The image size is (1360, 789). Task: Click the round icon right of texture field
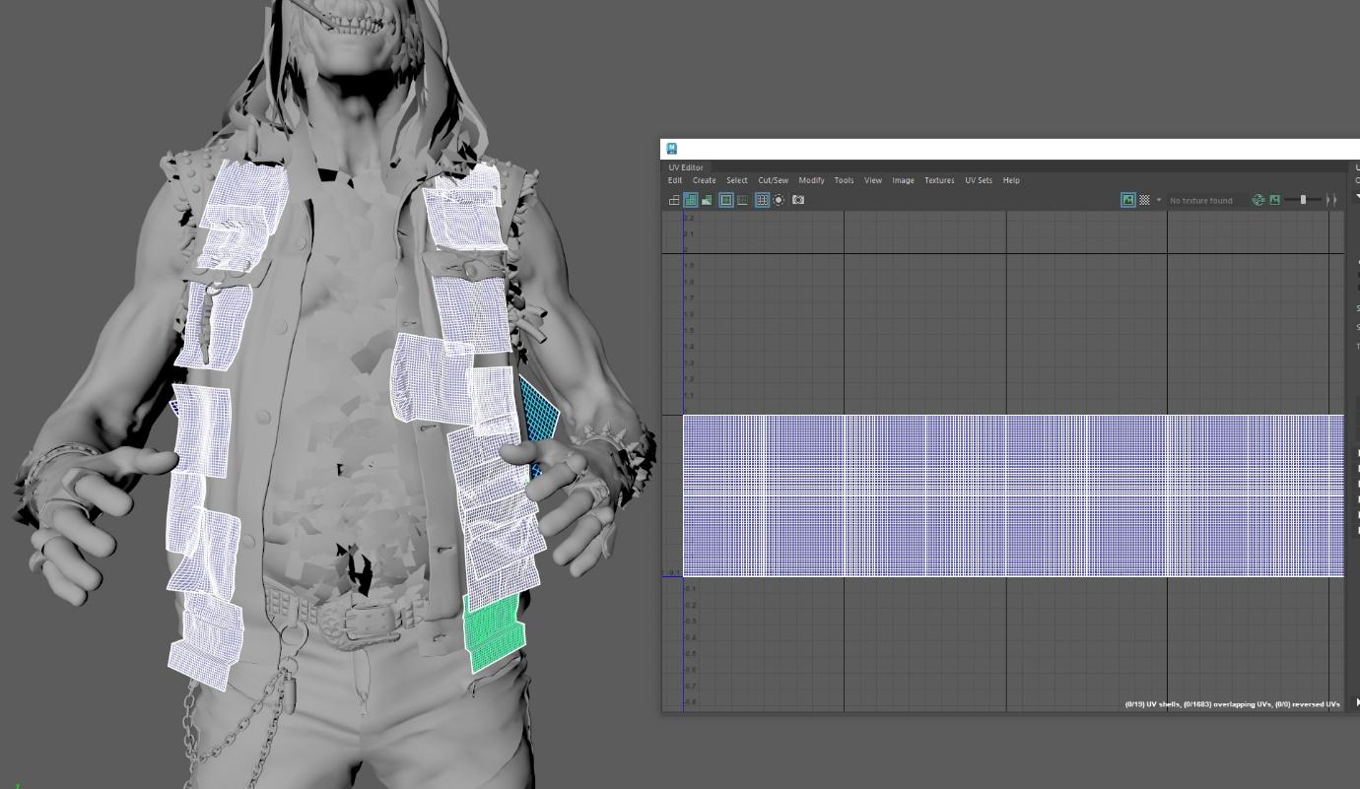click(x=1258, y=200)
